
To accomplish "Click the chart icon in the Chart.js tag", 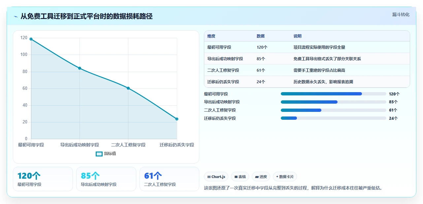I will pos(209,177).
